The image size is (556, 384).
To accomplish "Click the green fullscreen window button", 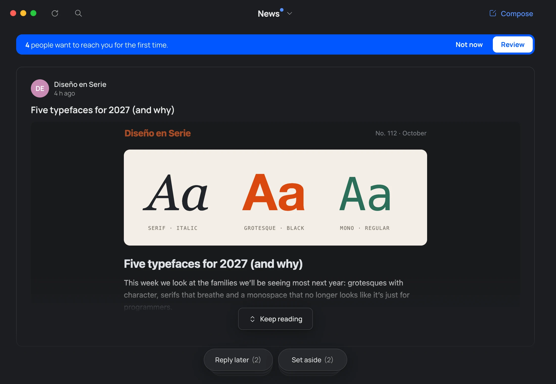I will click(x=33, y=13).
